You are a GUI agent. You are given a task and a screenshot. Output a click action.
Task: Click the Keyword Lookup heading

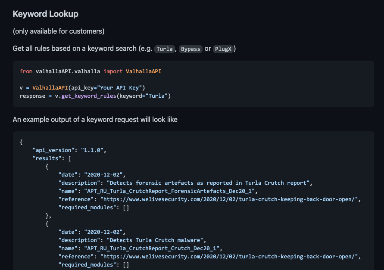tap(45, 14)
